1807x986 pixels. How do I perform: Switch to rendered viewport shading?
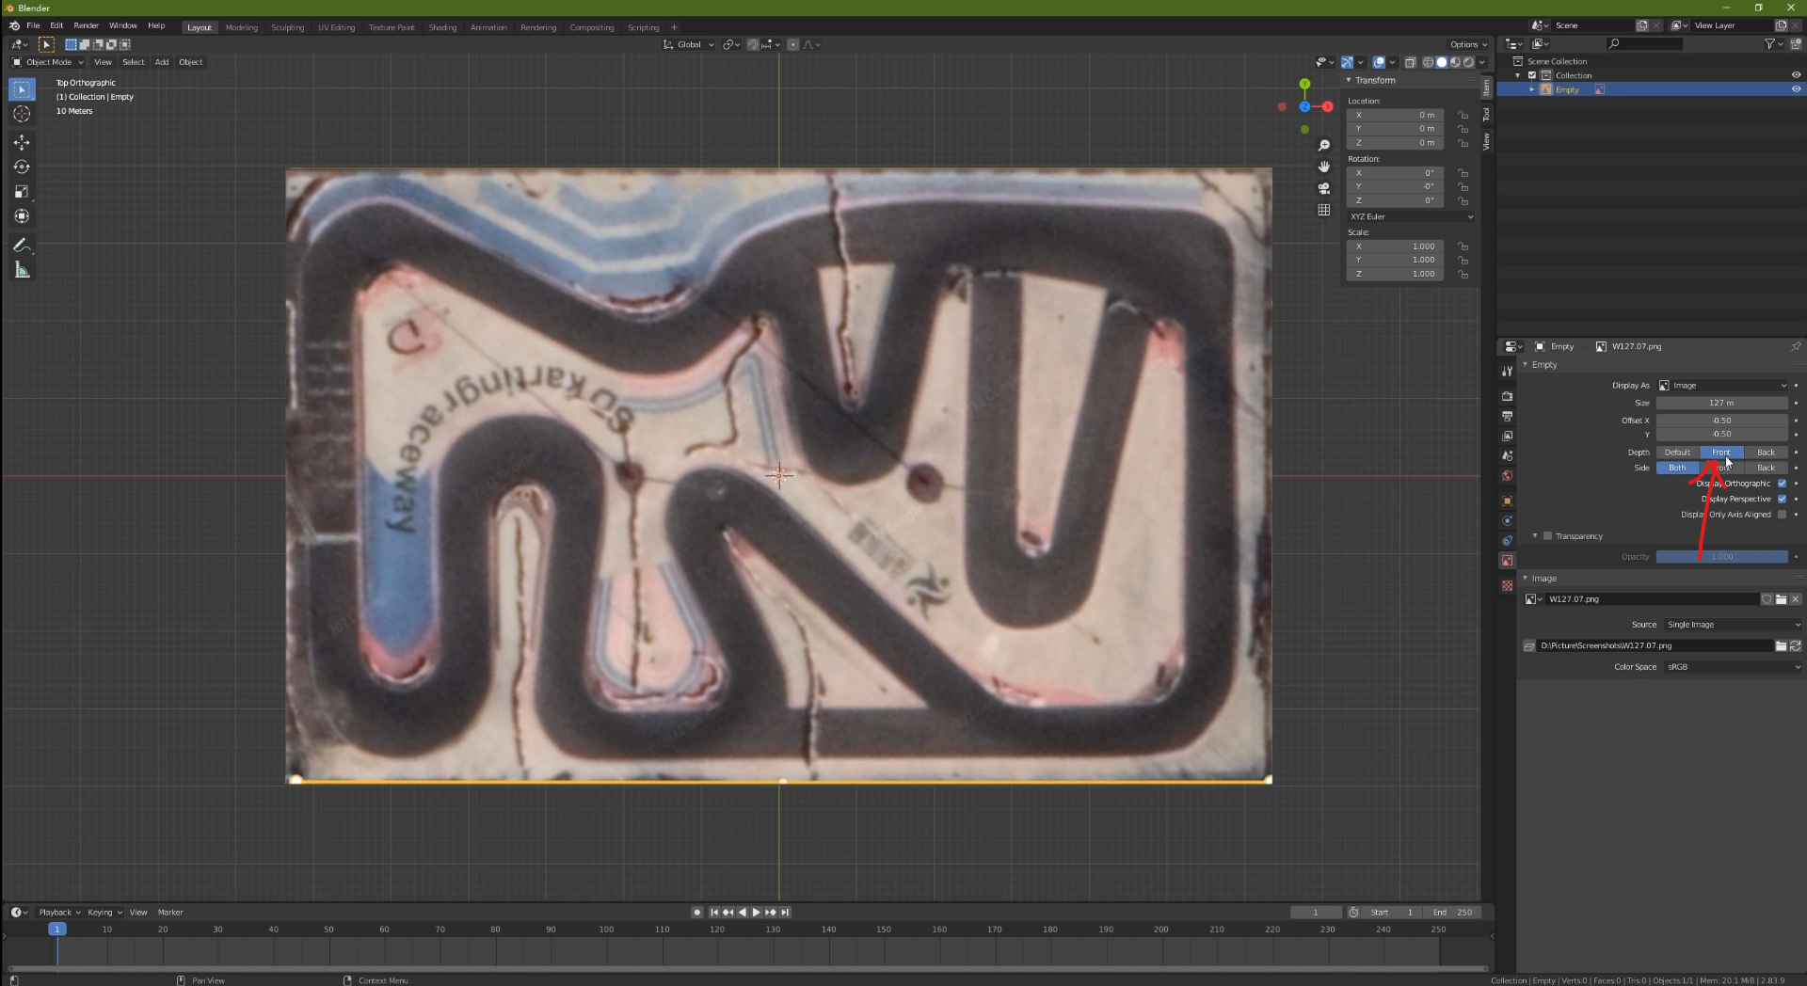click(x=1468, y=62)
